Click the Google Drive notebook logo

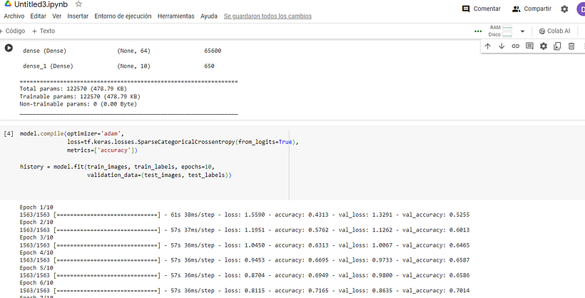click(8, 4)
